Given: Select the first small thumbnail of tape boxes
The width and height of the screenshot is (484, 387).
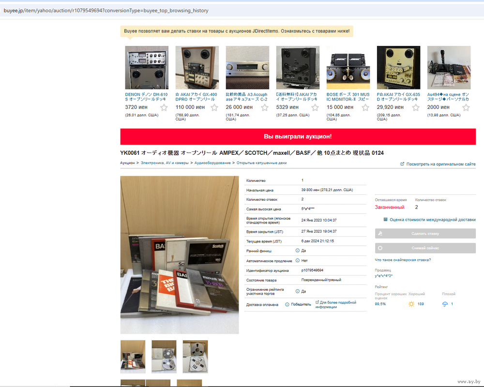Looking at the screenshot, I should (133, 357).
